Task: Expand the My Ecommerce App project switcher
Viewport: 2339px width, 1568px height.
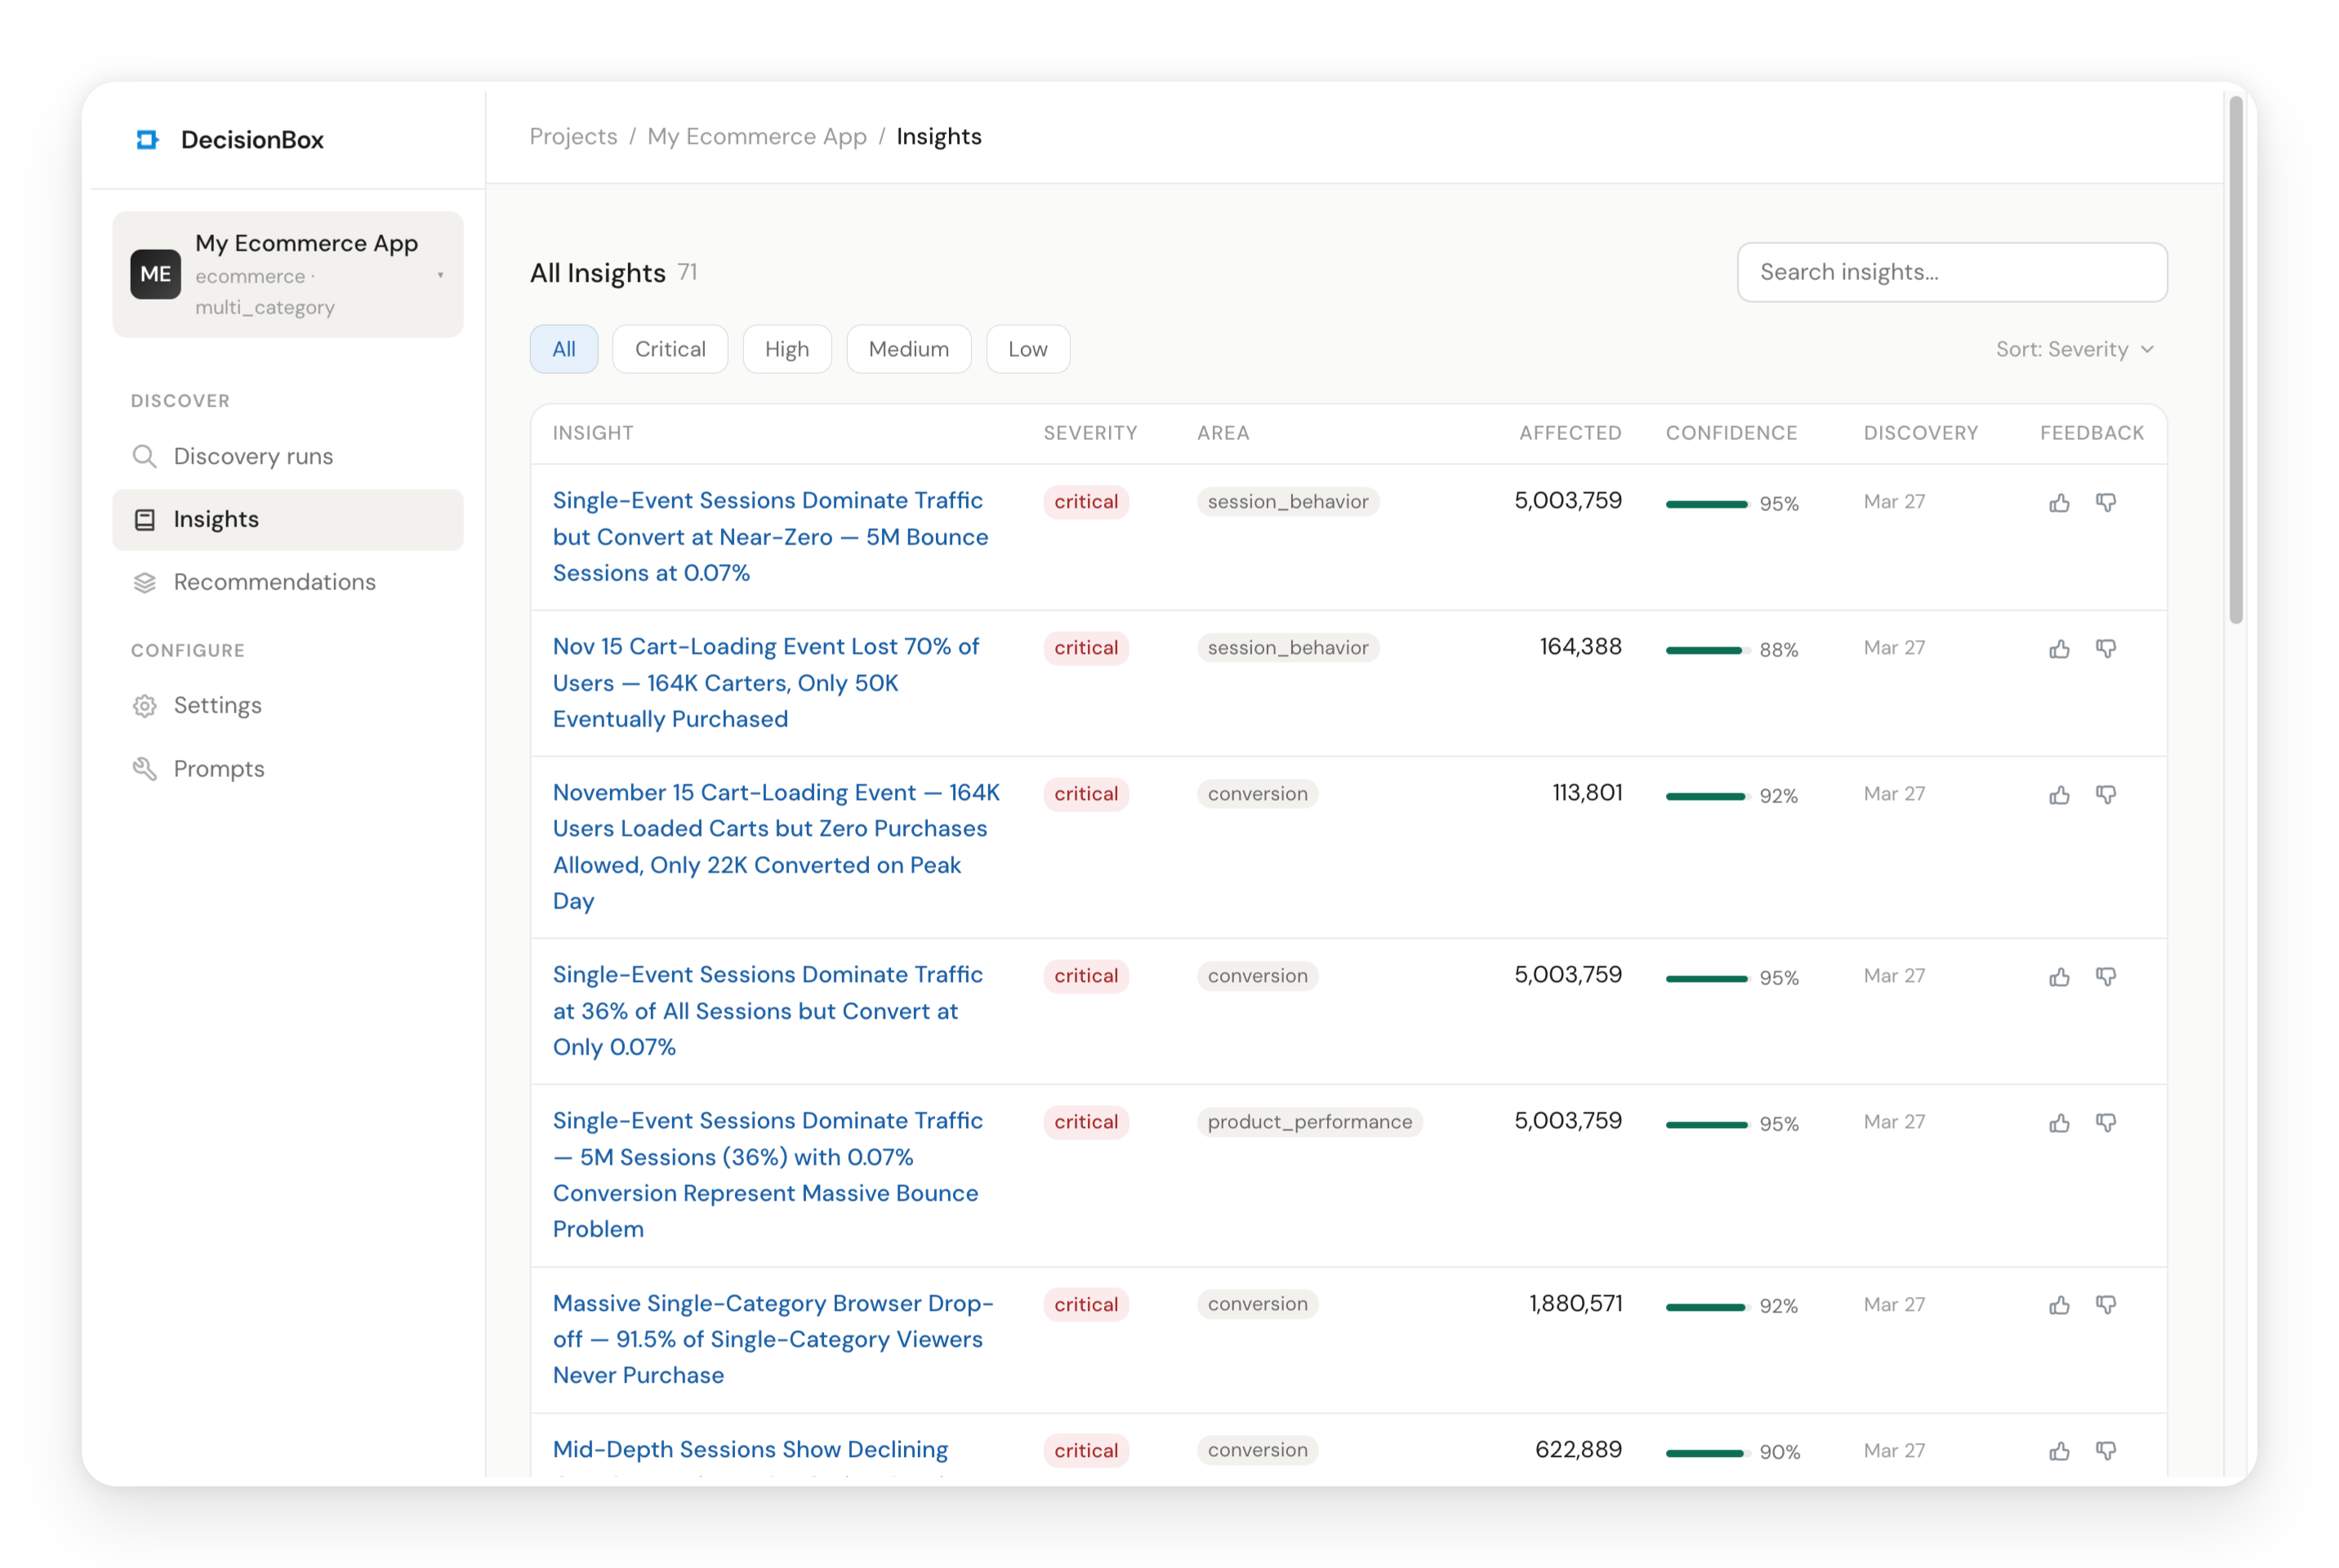Action: 288,274
